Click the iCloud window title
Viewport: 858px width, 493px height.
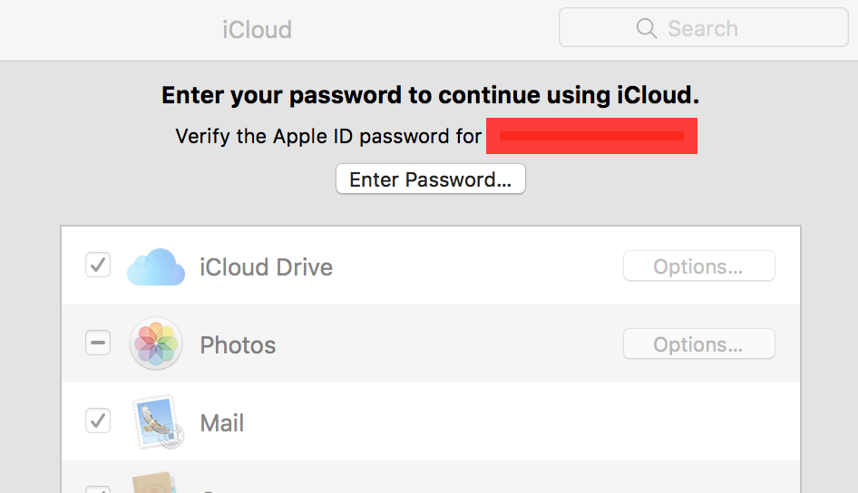pos(257,30)
